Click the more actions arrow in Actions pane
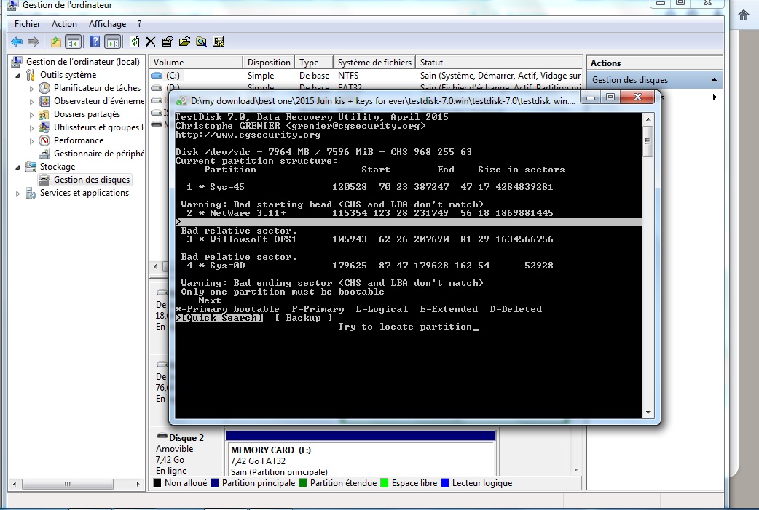This screenshot has height=510, width=759. point(715,97)
